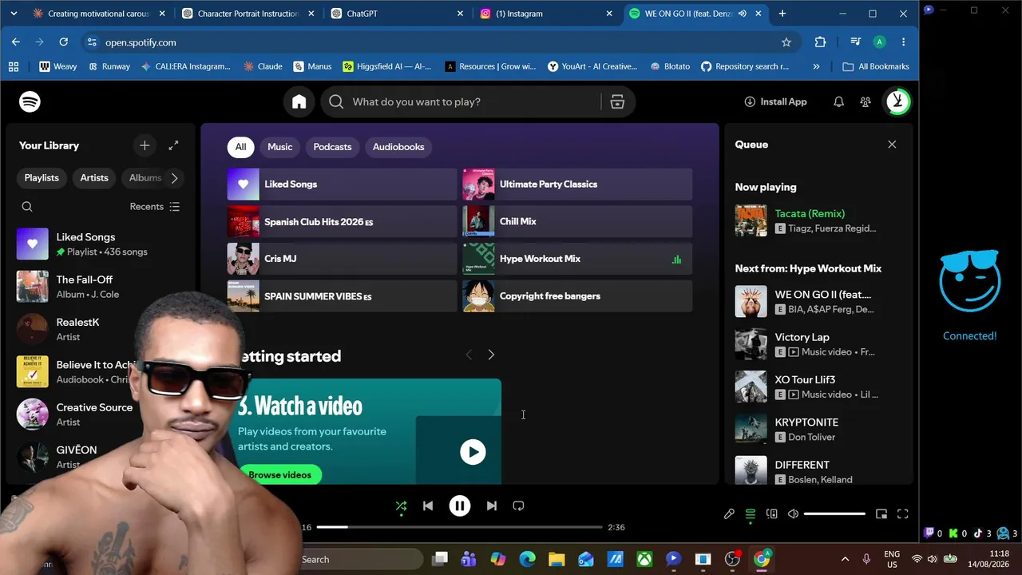Click the Spotify logo
The image size is (1022, 575).
(30, 101)
